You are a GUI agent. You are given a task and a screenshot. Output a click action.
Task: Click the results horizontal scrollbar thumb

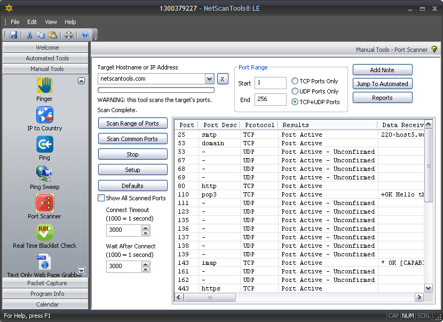pyautogui.click(x=210, y=297)
